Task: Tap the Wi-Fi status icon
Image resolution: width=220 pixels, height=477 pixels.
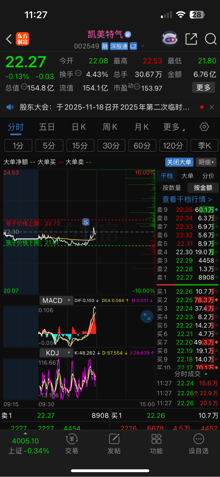Action: click(181, 15)
